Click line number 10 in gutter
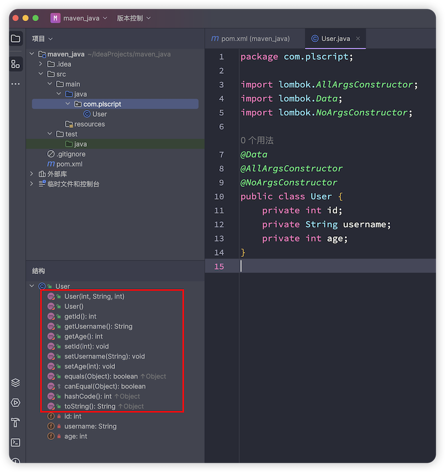Screen dimensions: 445x472 [x=219, y=197]
